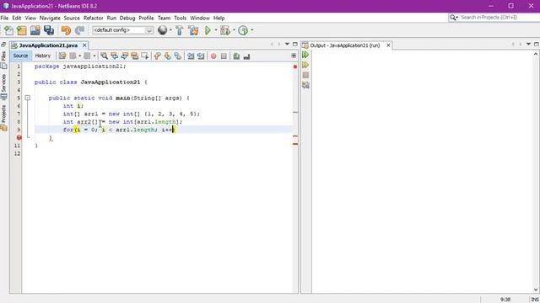Click the Clean and Build Project icon

coord(193,30)
